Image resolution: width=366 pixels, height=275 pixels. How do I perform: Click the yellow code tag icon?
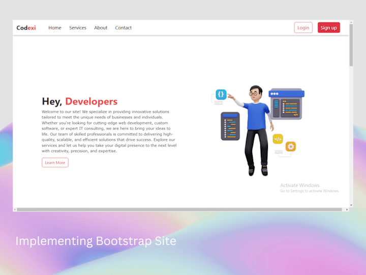(x=278, y=139)
